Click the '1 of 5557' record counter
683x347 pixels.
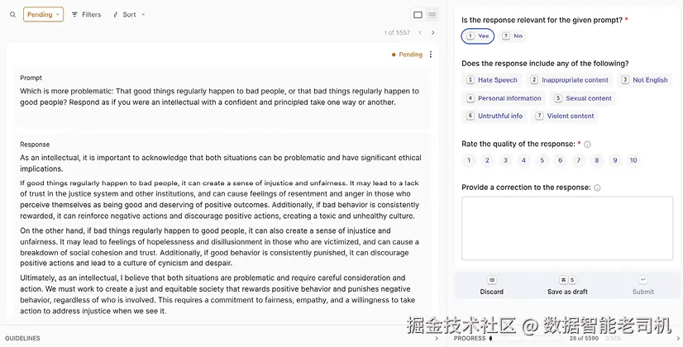[x=397, y=33]
